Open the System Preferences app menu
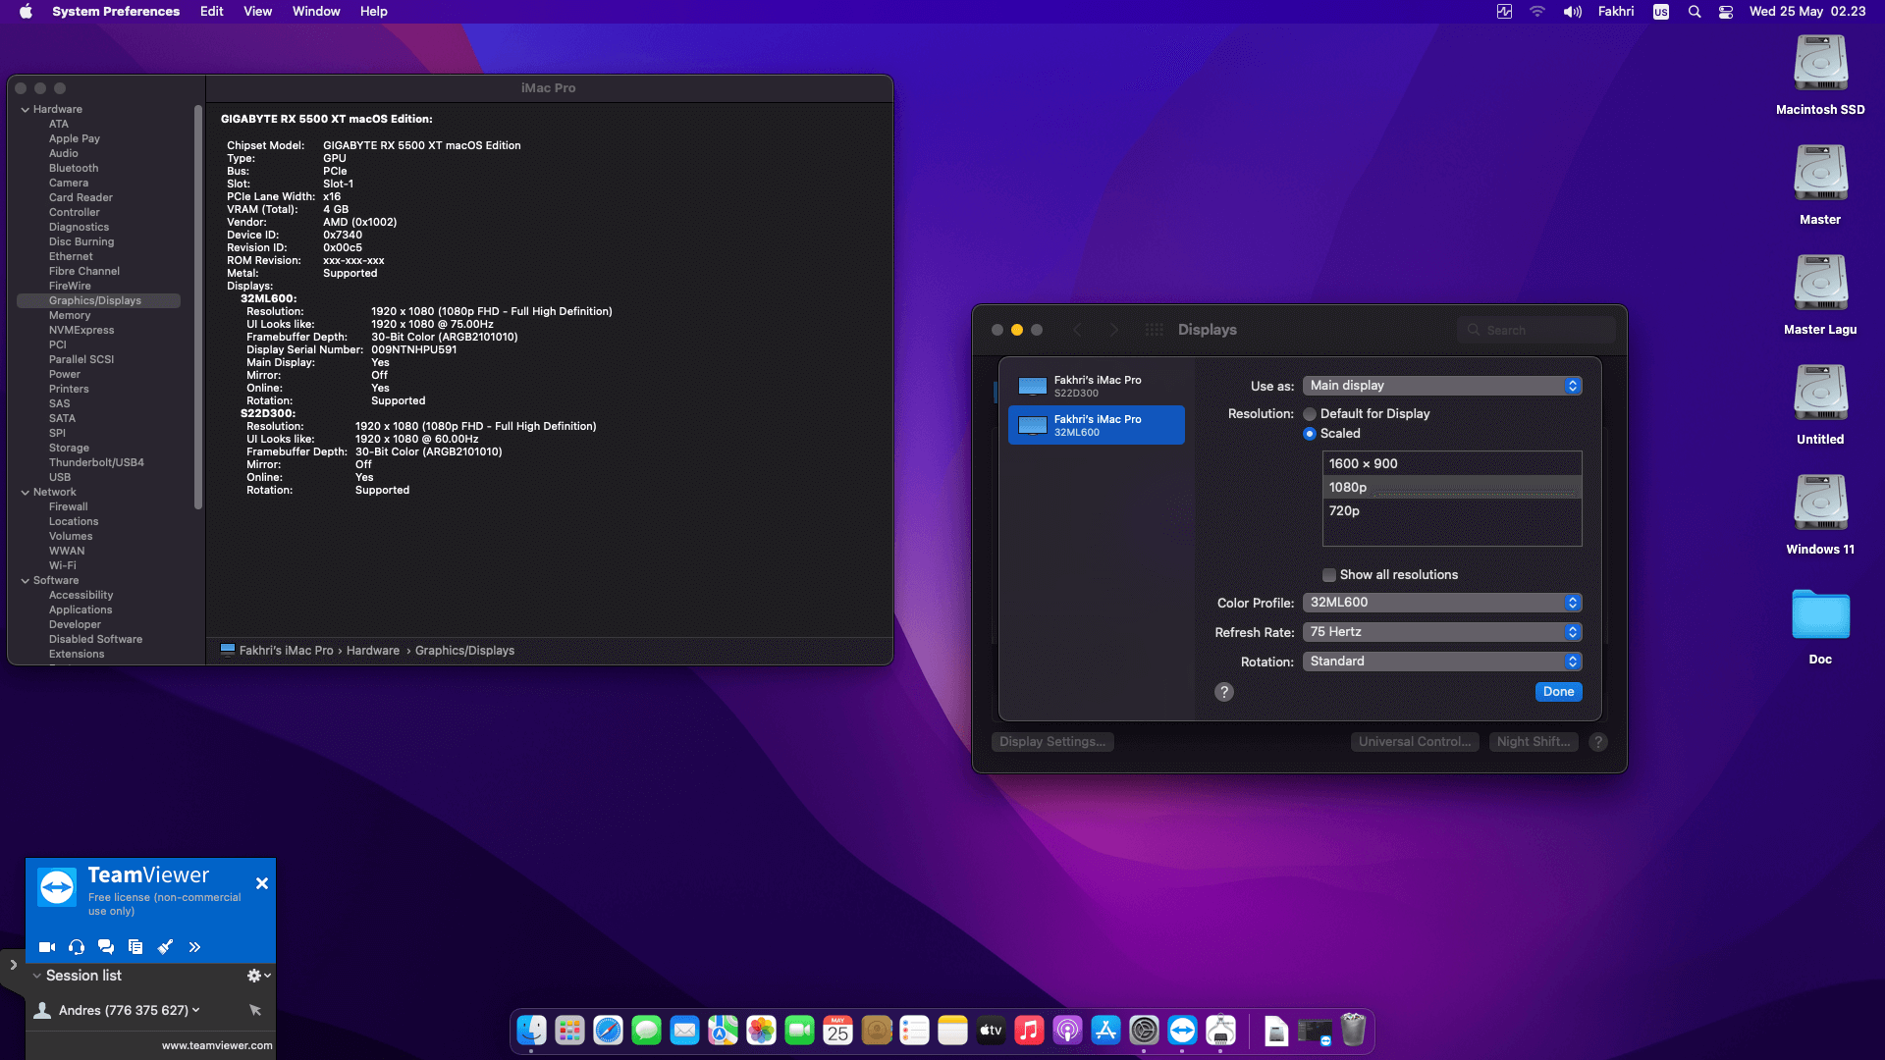 (x=116, y=12)
